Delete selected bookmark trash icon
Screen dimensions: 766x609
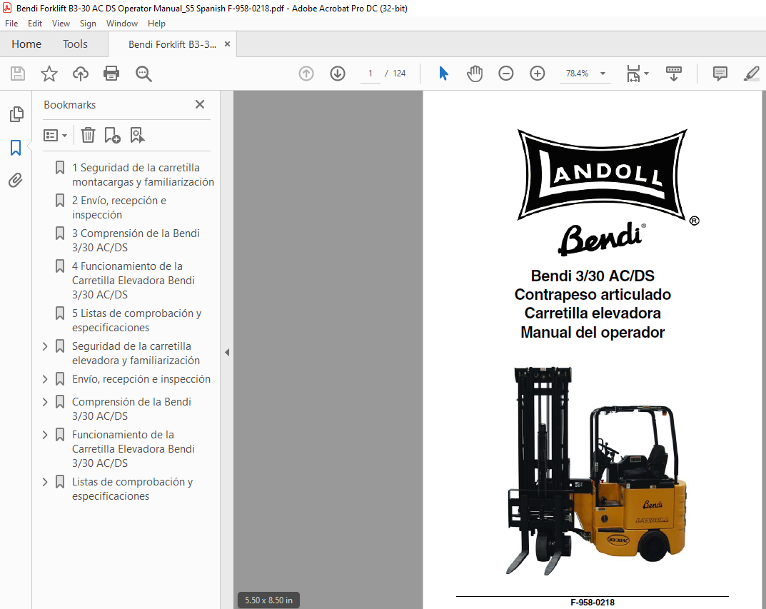click(x=88, y=135)
